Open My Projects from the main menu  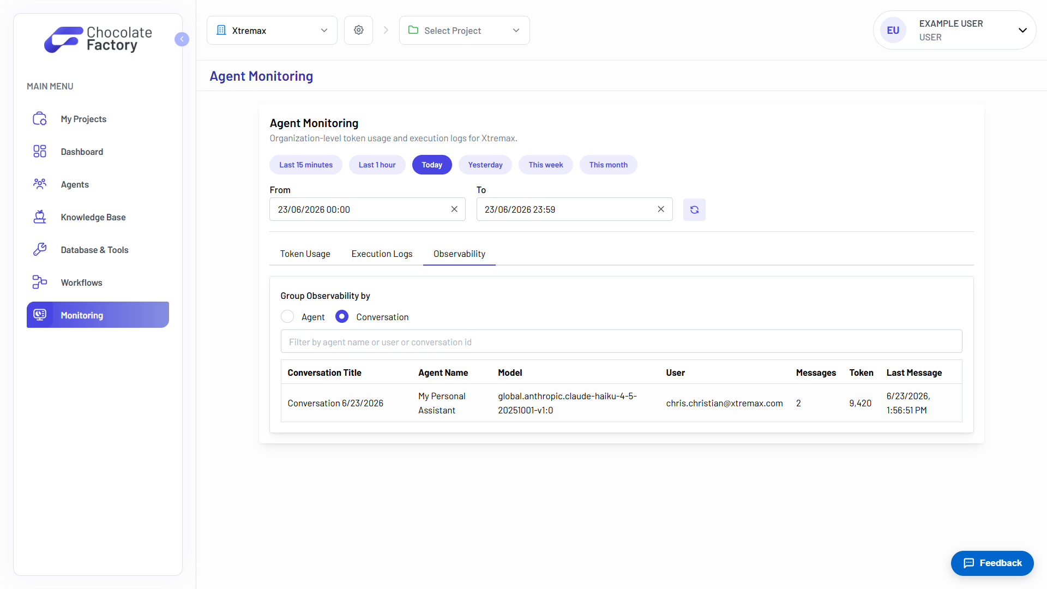(98, 119)
